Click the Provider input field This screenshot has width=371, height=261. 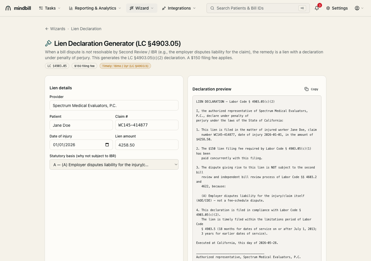click(114, 105)
